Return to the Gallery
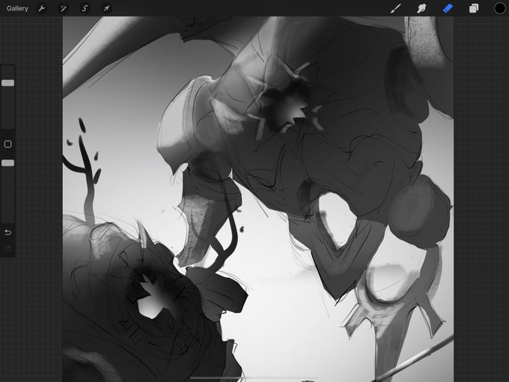The width and height of the screenshot is (509, 382). point(17,8)
